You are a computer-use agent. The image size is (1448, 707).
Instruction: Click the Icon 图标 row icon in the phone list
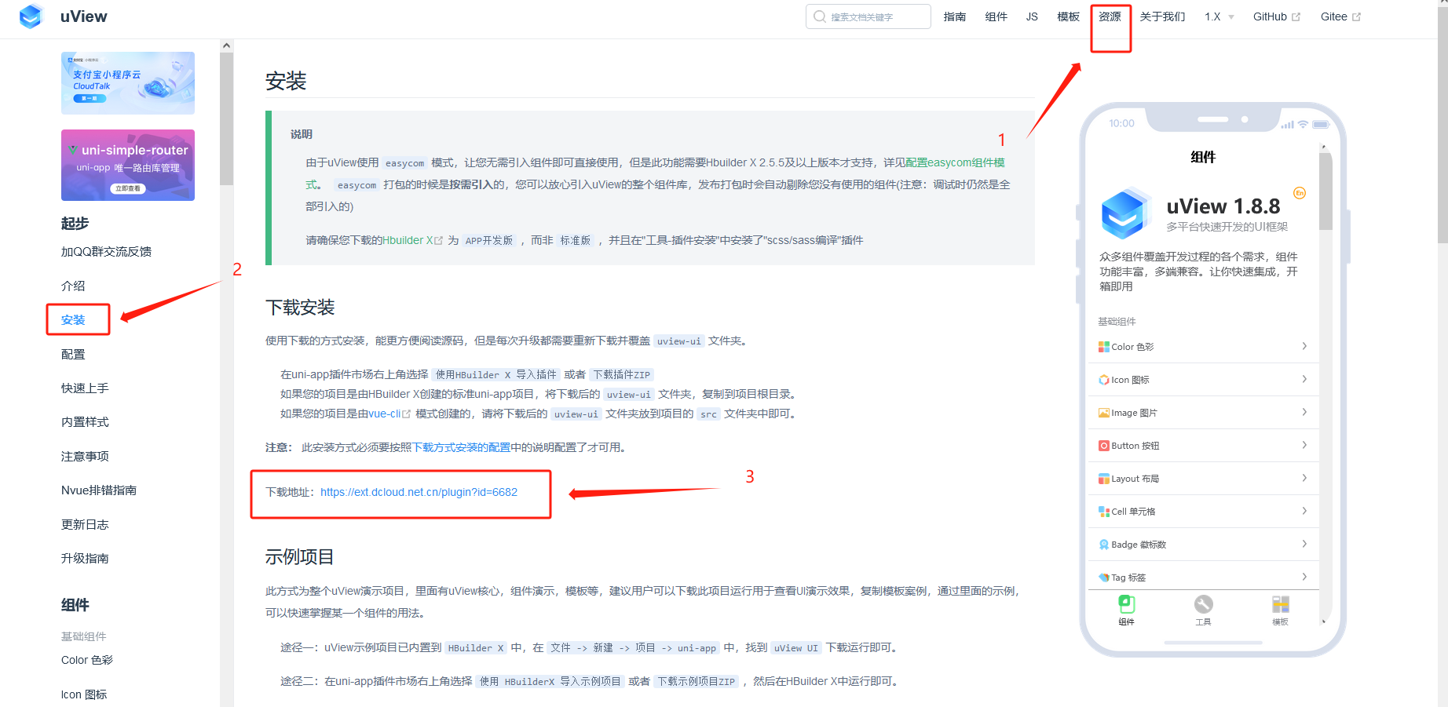tap(1104, 380)
